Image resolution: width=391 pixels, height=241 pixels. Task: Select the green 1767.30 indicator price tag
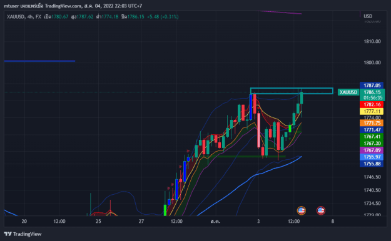pyautogui.click(x=372, y=143)
